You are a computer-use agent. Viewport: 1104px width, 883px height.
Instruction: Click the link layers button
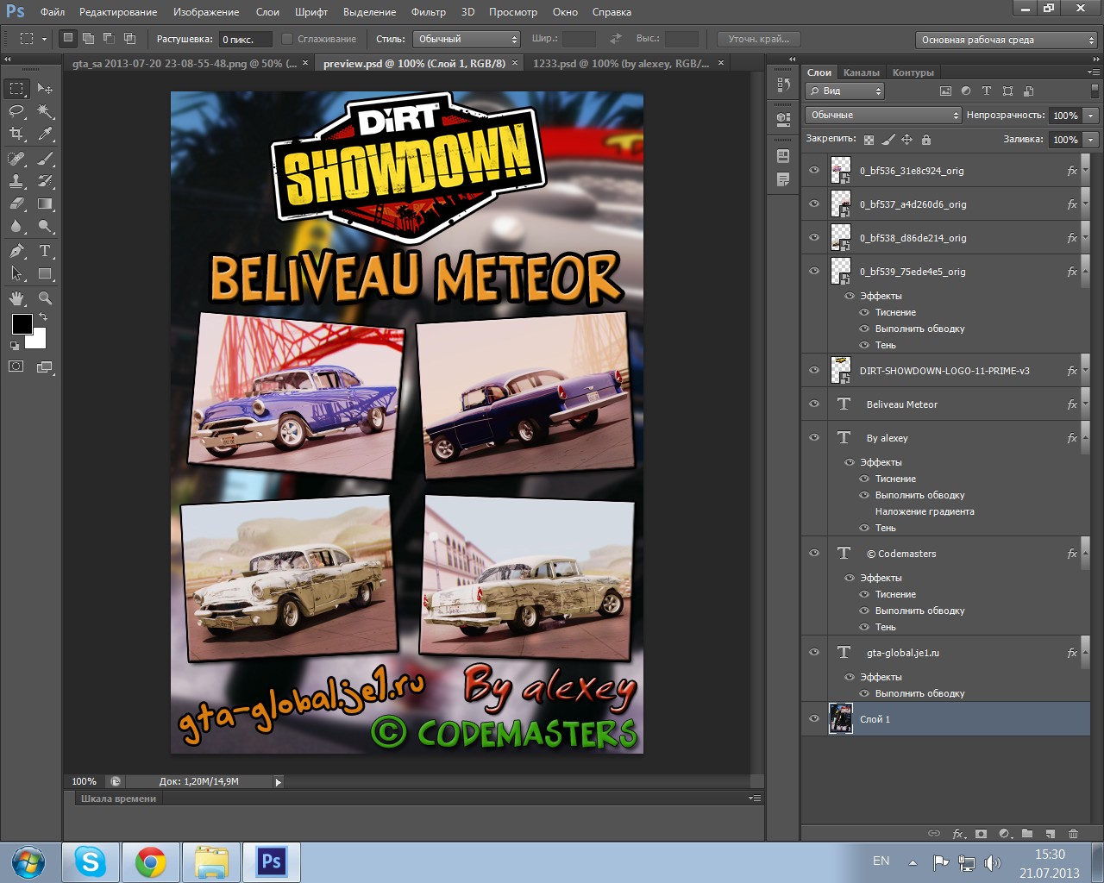pos(934,834)
